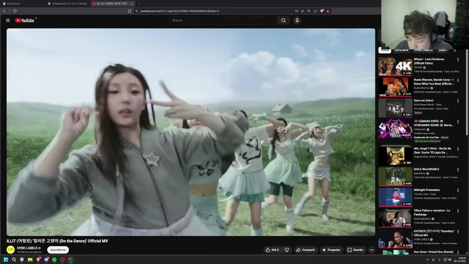Image resolution: width=469 pixels, height=264 pixels.
Task: Open the Windows Start menu
Action: (x=6, y=260)
